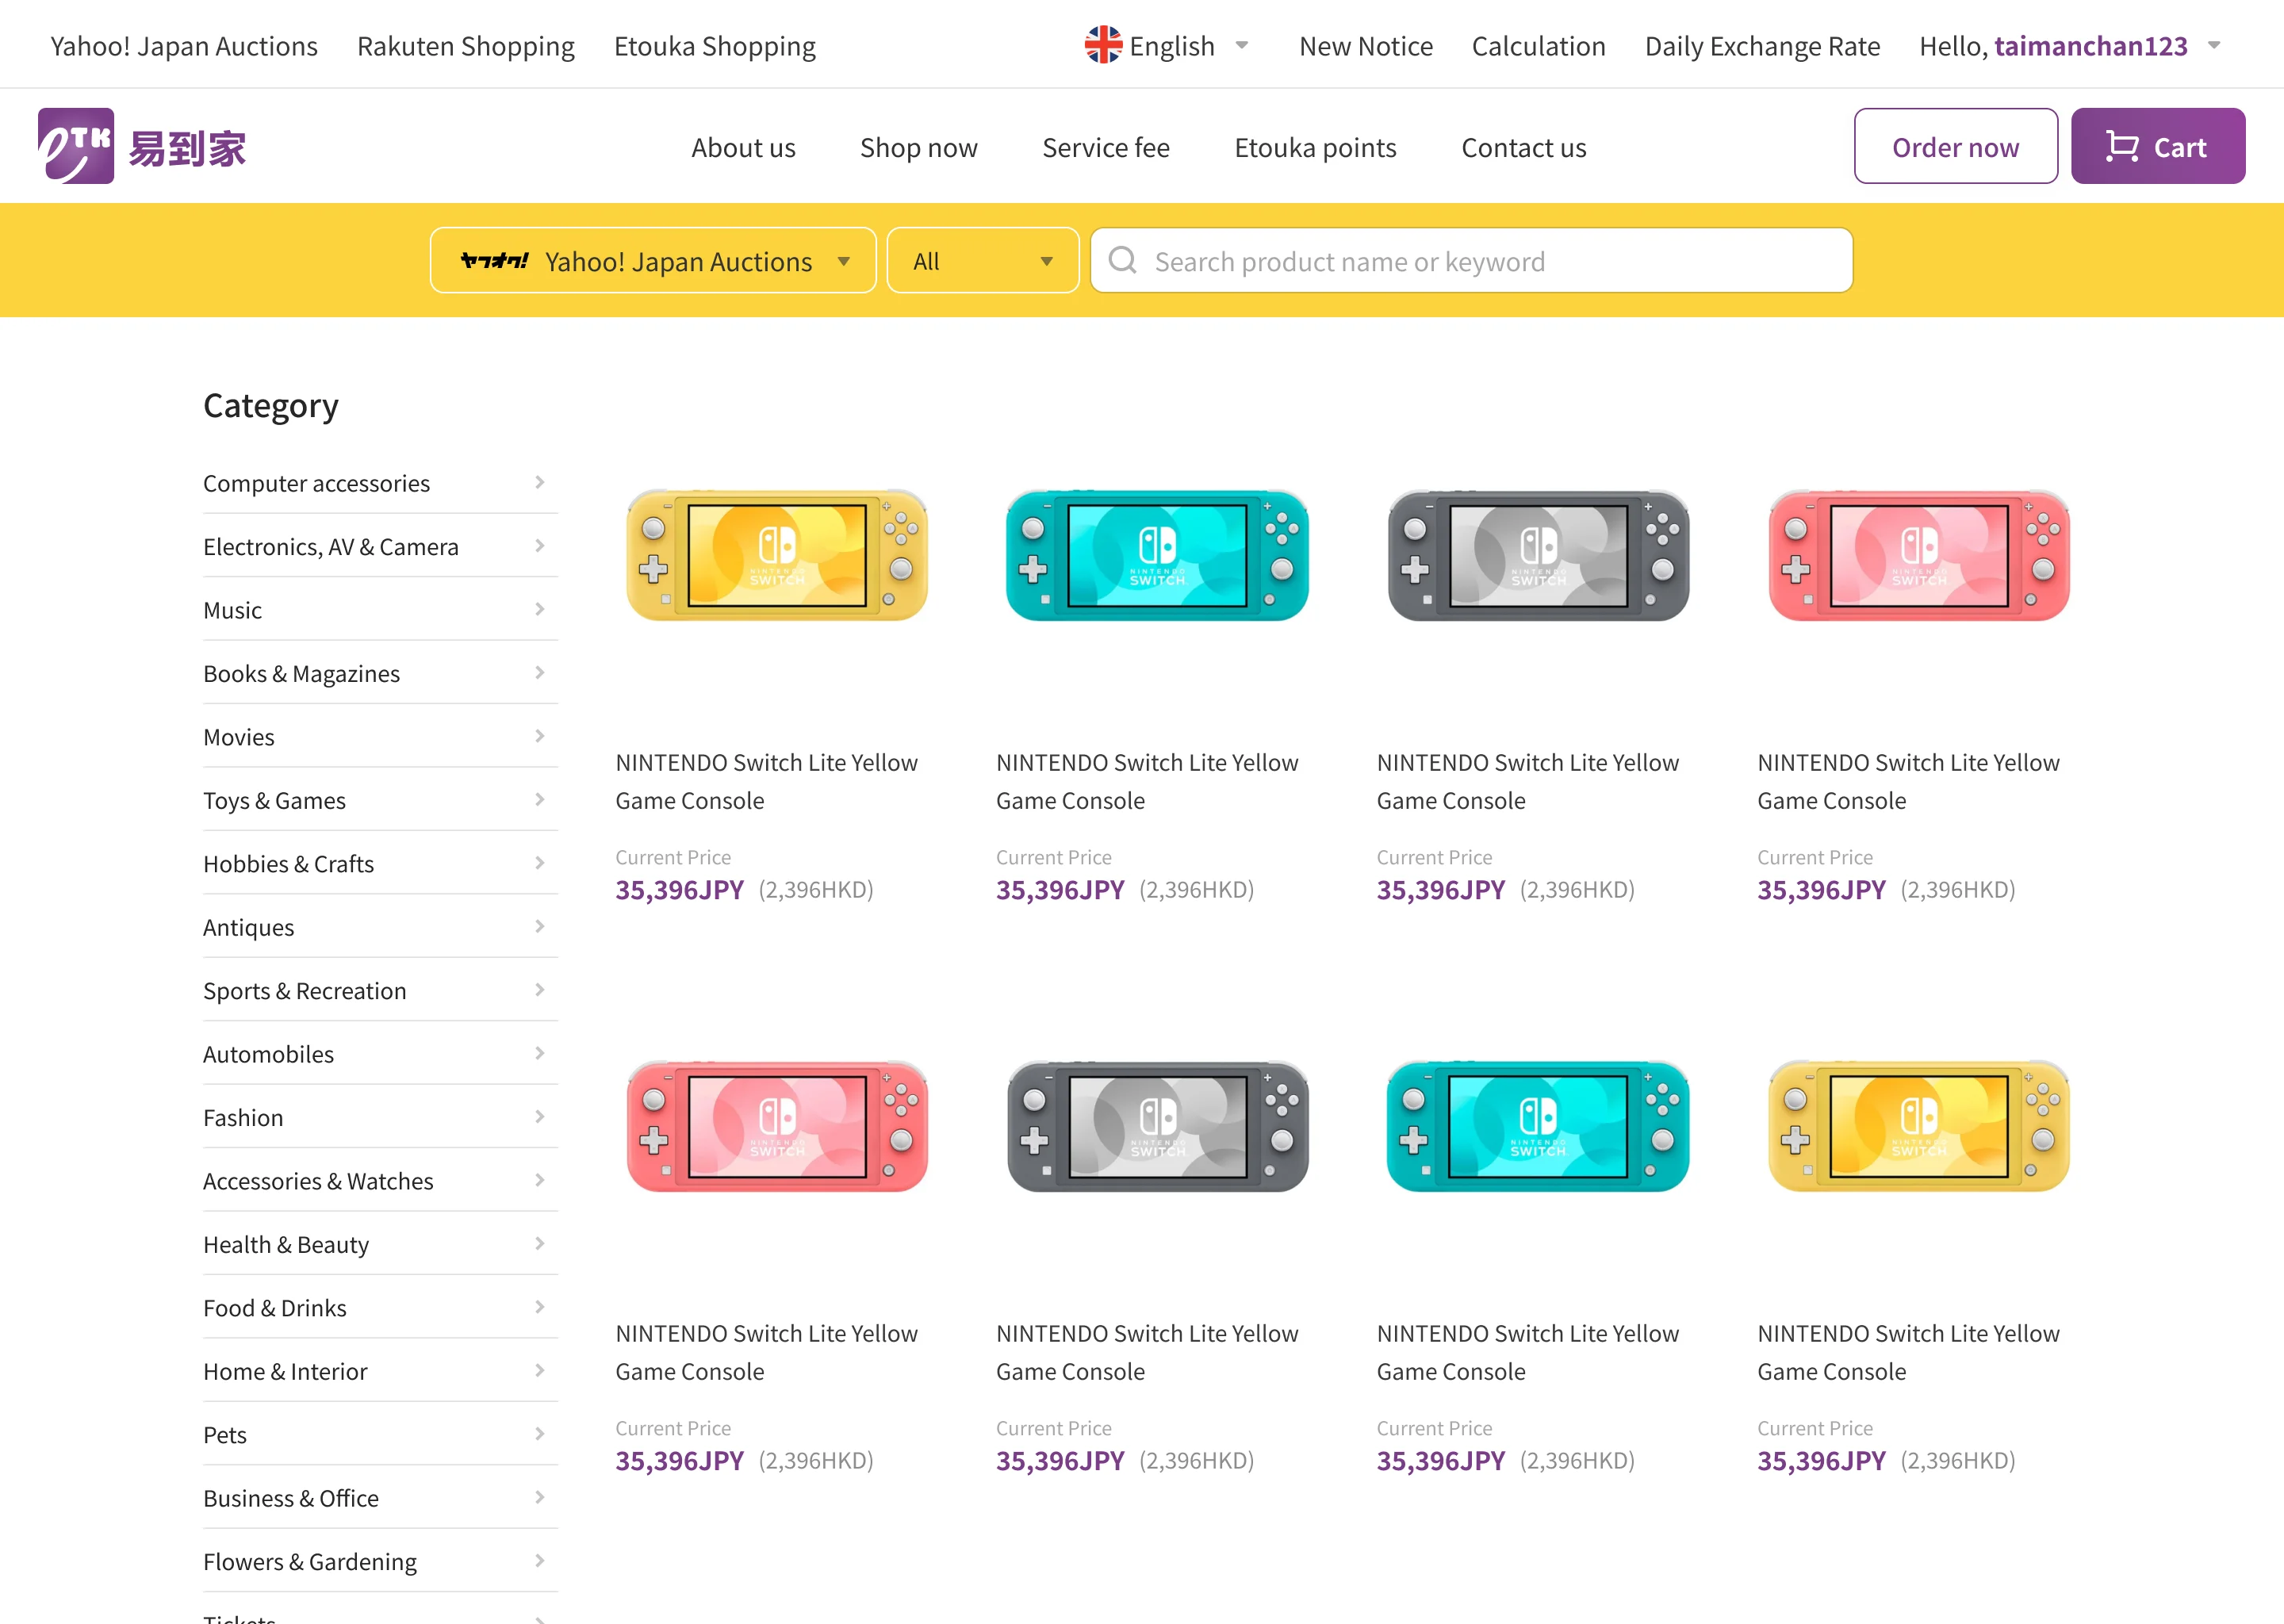Click the Etouka purple logo icon
This screenshot has width=2284, height=1624.
76,146
